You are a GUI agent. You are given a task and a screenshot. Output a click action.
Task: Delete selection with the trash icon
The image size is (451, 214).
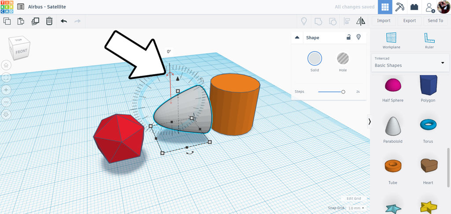[49, 21]
